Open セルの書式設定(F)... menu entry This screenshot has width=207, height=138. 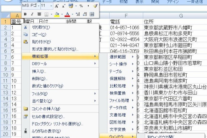click(x=60, y=117)
